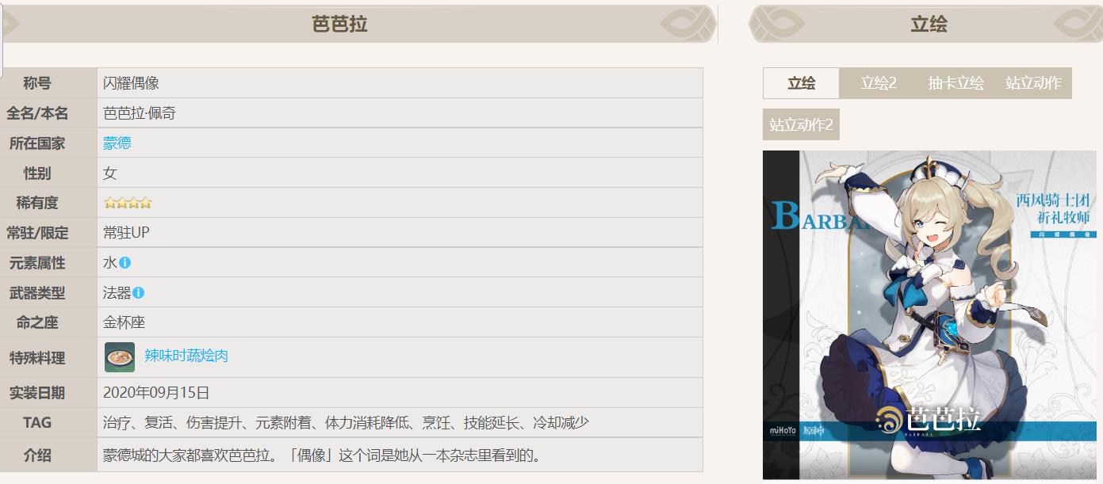Screen dimensions: 1103x484
Task: Click the miHoYo logo in the artwork
Action: pyautogui.click(x=783, y=431)
